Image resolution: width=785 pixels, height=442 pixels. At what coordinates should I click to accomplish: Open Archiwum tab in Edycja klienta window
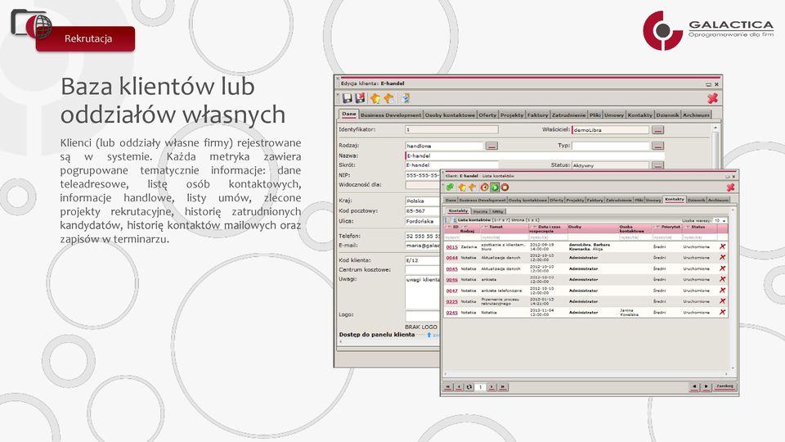tap(697, 115)
